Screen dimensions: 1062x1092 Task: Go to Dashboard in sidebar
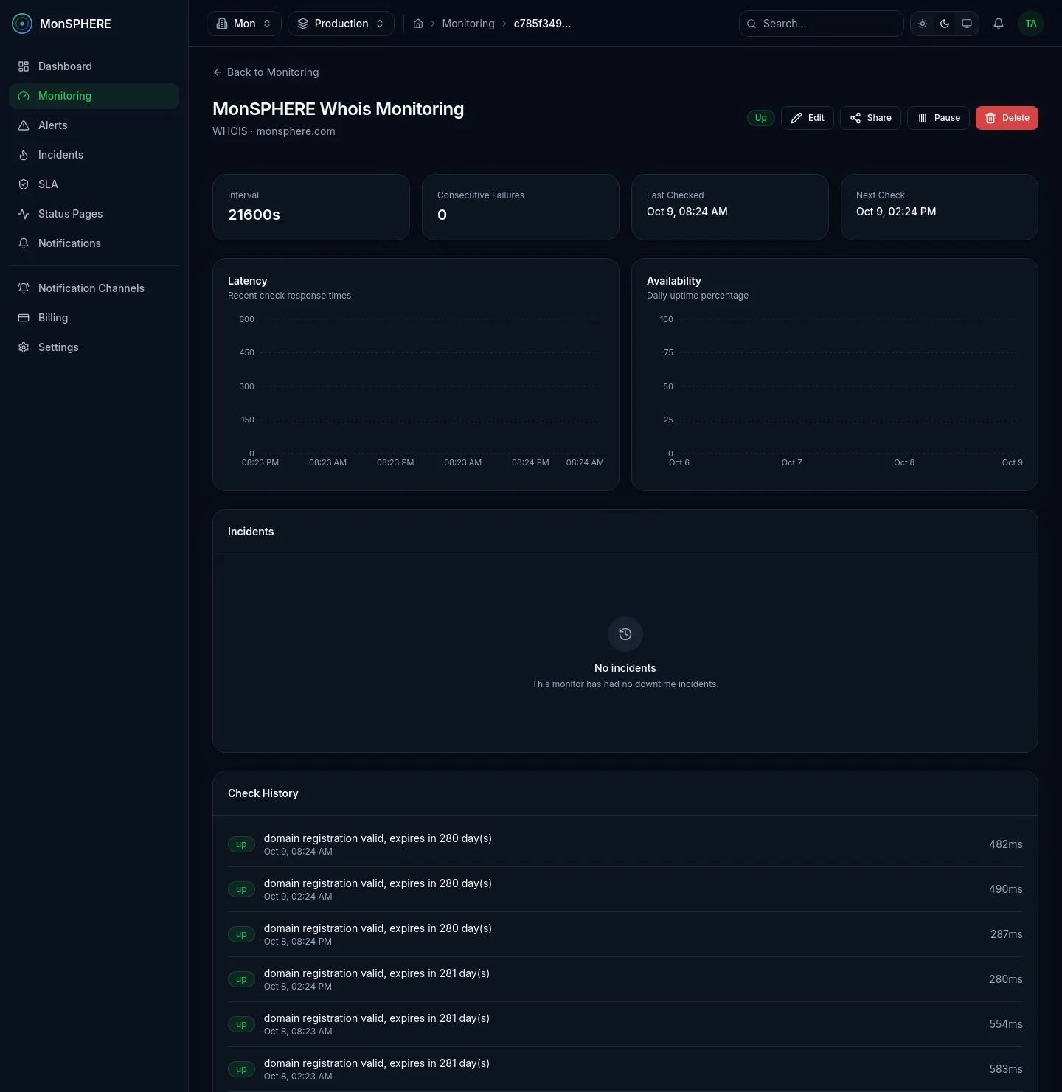click(x=94, y=66)
